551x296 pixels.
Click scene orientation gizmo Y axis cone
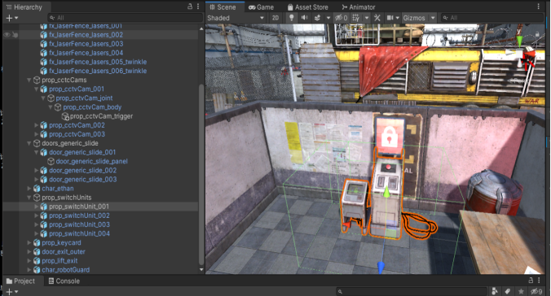pos(519,41)
